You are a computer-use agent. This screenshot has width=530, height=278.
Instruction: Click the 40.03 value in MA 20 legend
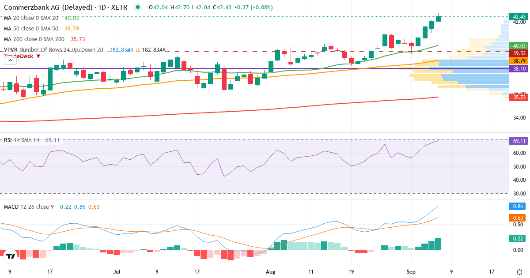pos(72,18)
